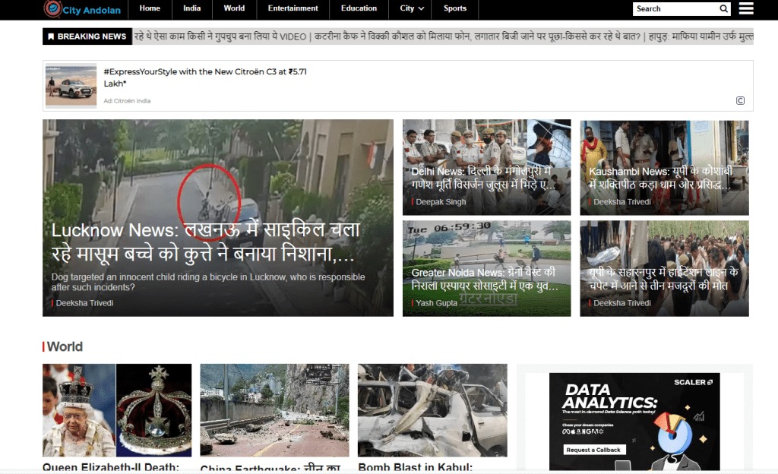Image resolution: width=778 pixels, height=474 pixels.
Task: Click the search magnifier icon
Action: pos(724,9)
